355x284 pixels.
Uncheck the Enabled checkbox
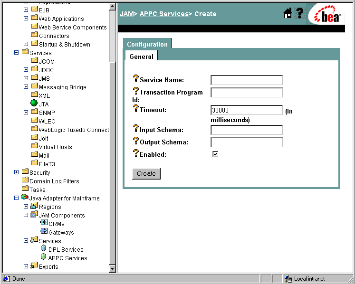pos(215,154)
